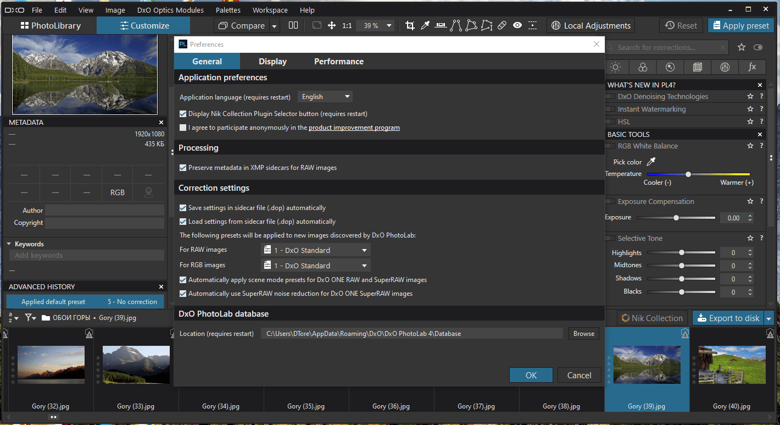Screen dimensions: 780x425
Task: Open the Palettes menu
Action: pos(228,10)
